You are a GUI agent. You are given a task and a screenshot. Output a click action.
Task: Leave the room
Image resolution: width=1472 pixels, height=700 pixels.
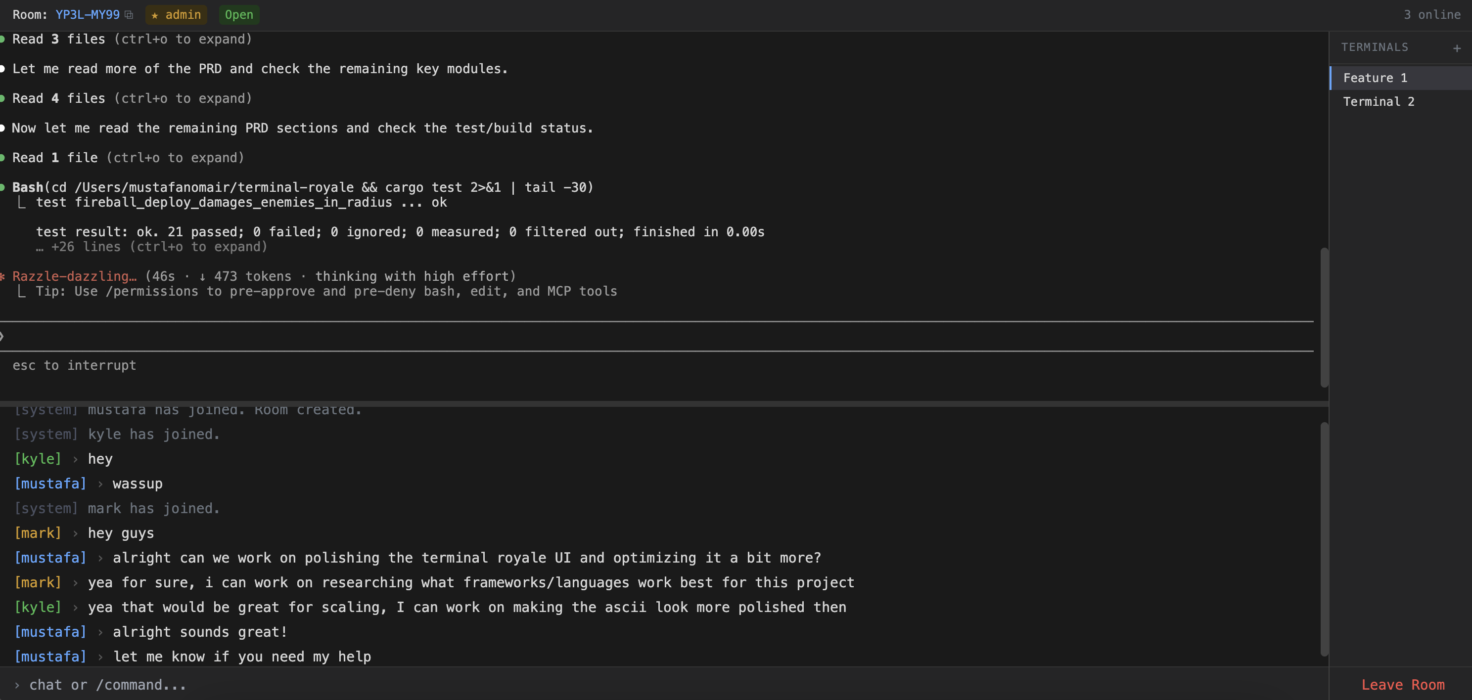(1402, 685)
